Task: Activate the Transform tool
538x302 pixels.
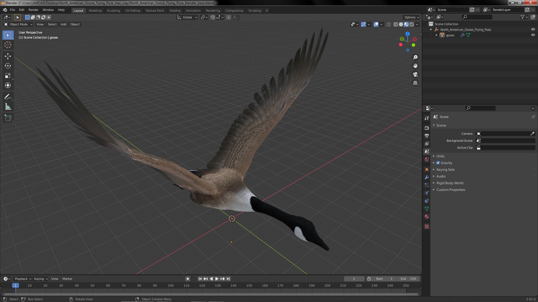Action: [8, 85]
